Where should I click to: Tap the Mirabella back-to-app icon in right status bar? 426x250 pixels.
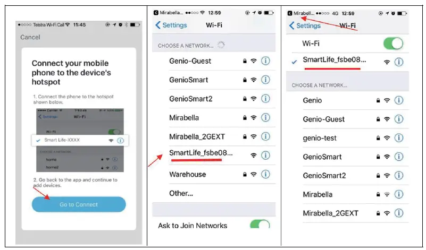click(x=290, y=13)
